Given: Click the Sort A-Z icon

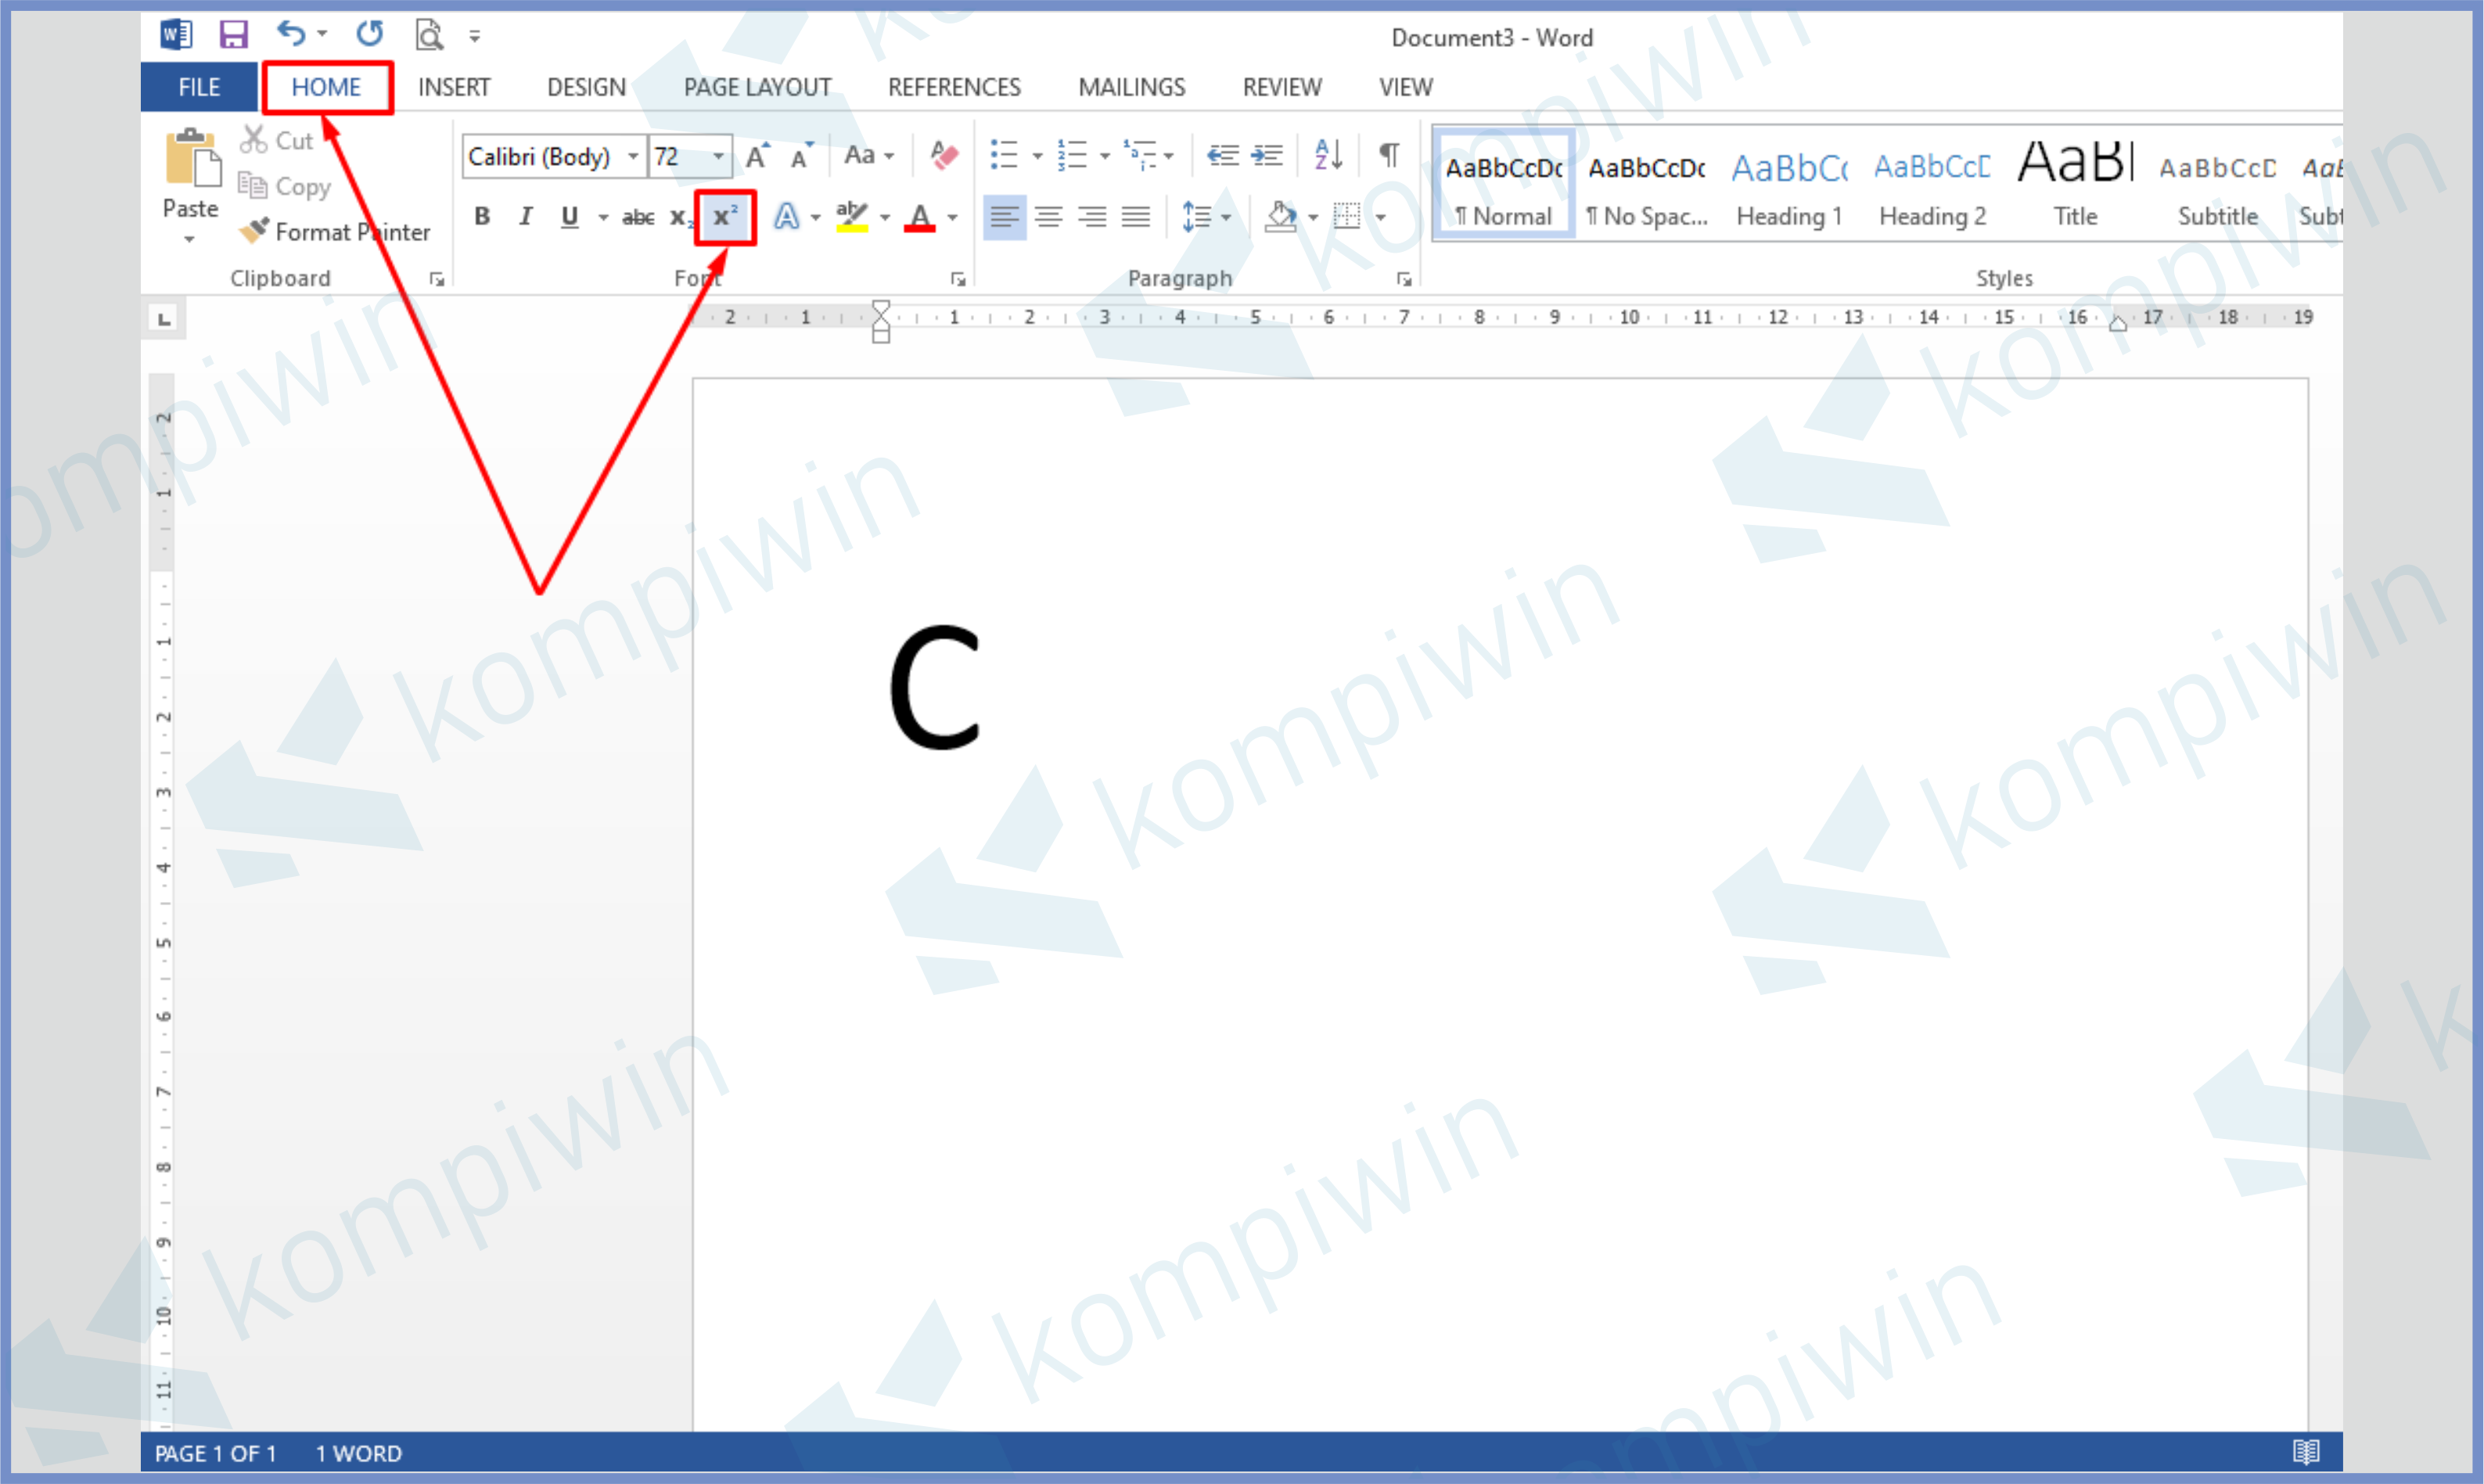Looking at the screenshot, I should point(1328,155).
